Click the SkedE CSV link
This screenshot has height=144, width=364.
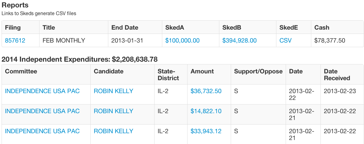point(285,40)
